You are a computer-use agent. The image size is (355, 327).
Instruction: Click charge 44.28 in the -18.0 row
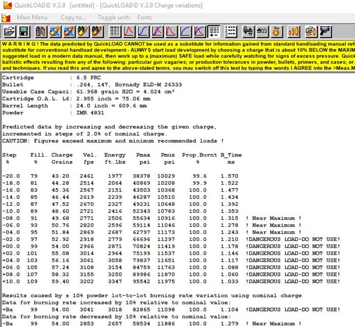[60, 183]
